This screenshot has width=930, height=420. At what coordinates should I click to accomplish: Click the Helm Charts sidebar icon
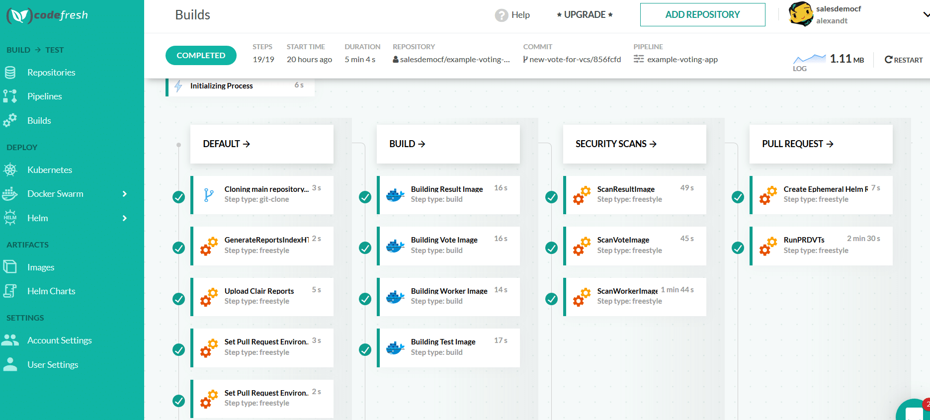pos(10,291)
